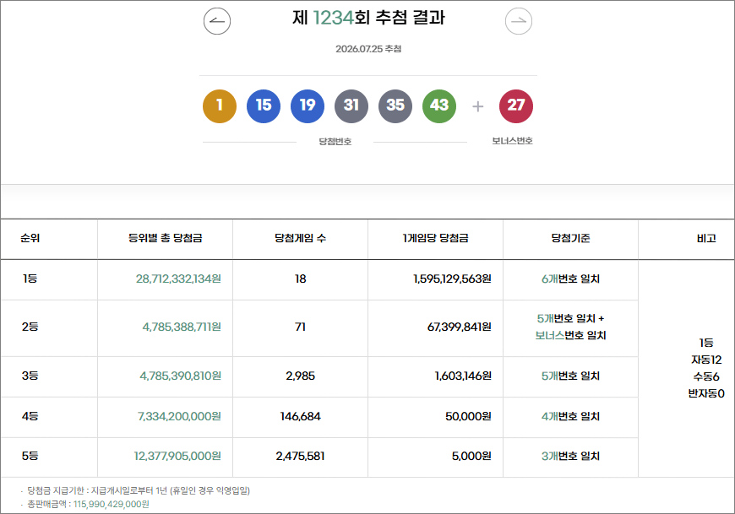Click the 반자동0 remark
This screenshot has height=514, width=735.
(706, 393)
